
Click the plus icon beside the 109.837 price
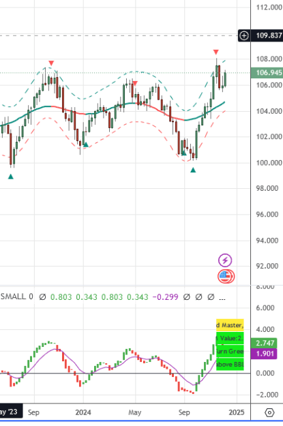[x=244, y=35]
